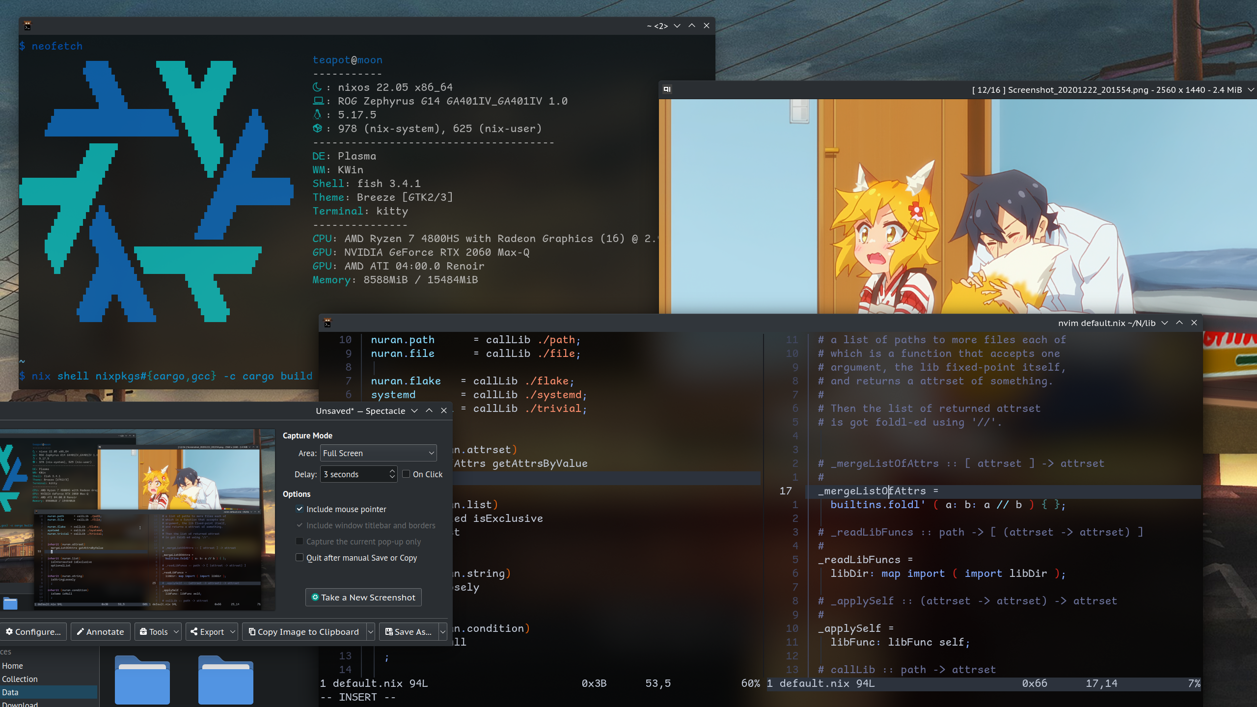The width and height of the screenshot is (1257, 707).
Task: Click the kitty terminal icon in neofetch window titlebar
Action: click(x=27, y=26)
